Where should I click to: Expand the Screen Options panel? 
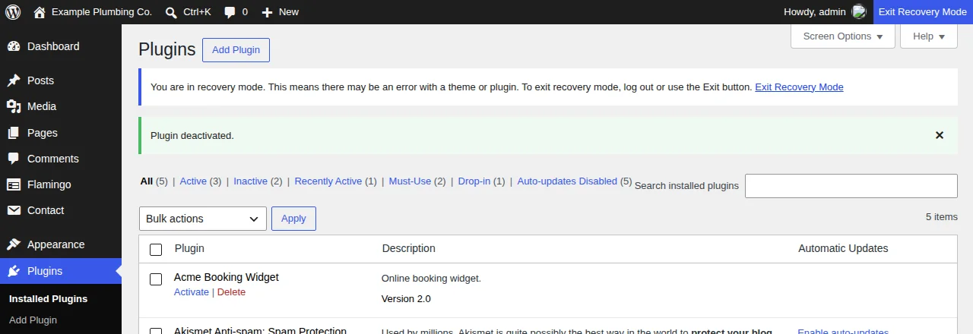tap(843, 36)
